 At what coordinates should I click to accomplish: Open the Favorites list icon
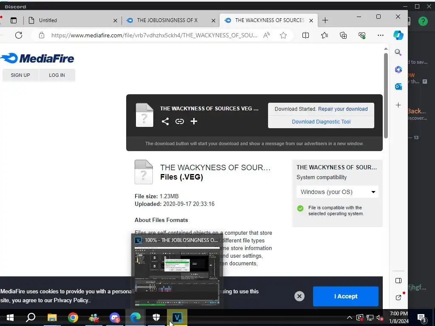324,35
